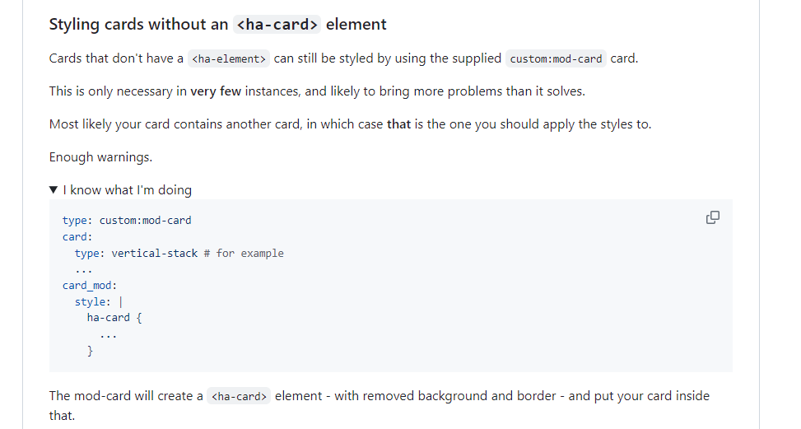Click the closing brace in the code block
Viewport: 801px width, 429px height.
91,351
